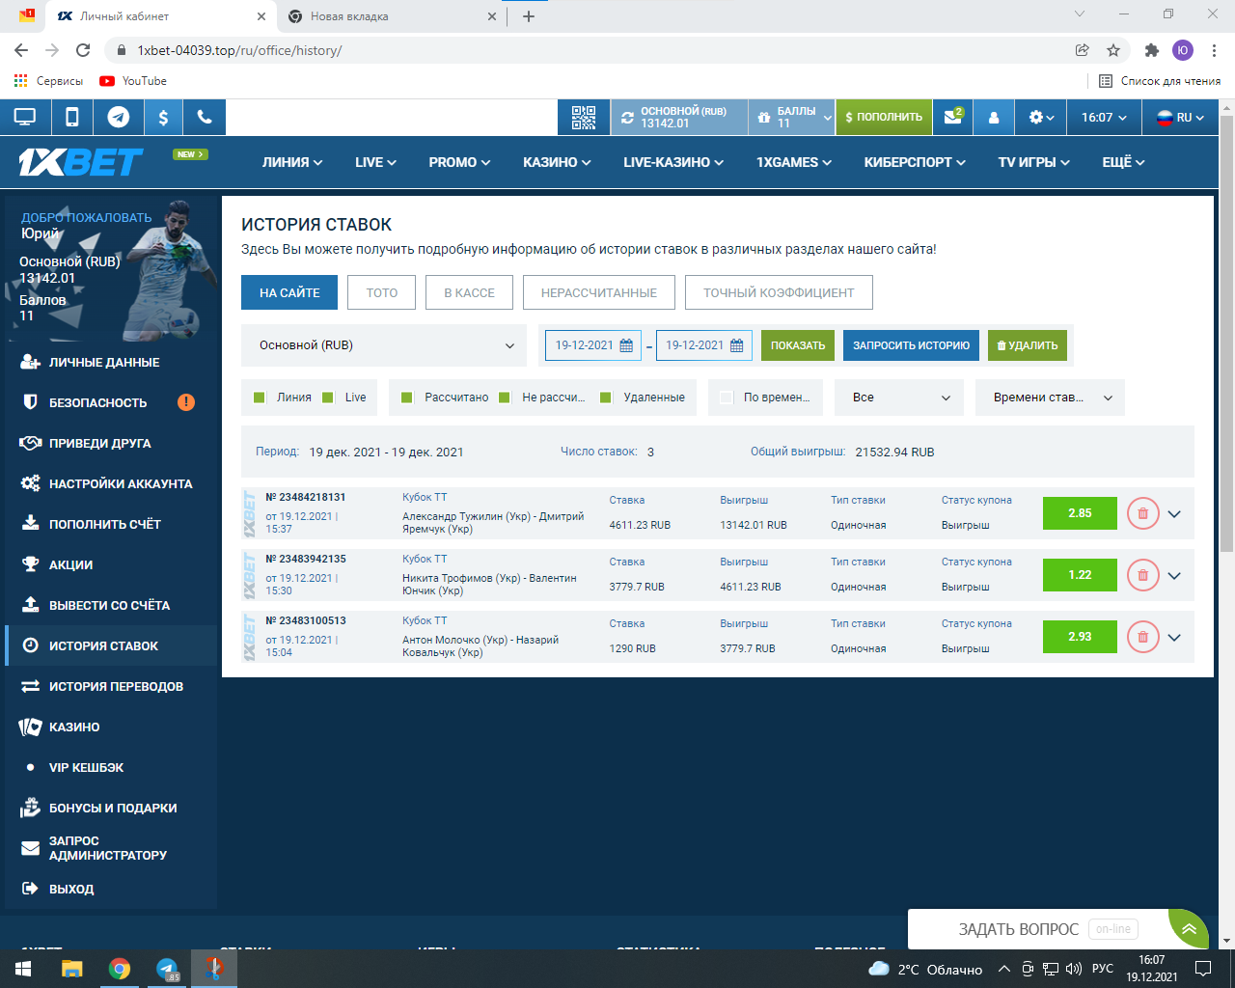
Task: Toggle the Линия checkbox
Action: [259, 398]
